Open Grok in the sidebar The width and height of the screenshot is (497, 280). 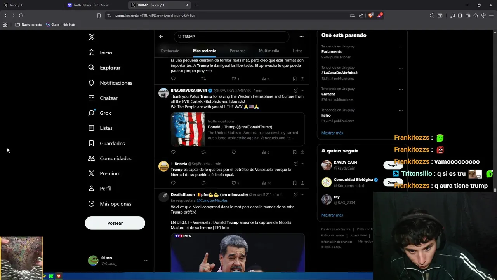[100, 113]
